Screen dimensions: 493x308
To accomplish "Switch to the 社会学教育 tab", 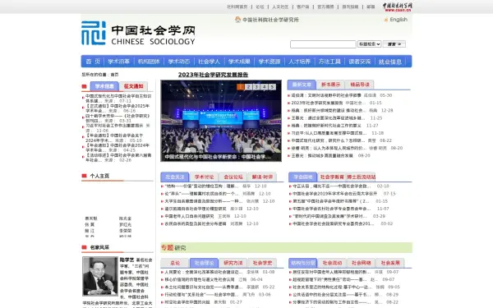I will [x=332, y=177].
